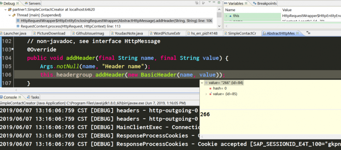This screenshot has width=341, height=150.
Task: Click the stack frame icon for RequestContent.process
Action: point(18,26)
